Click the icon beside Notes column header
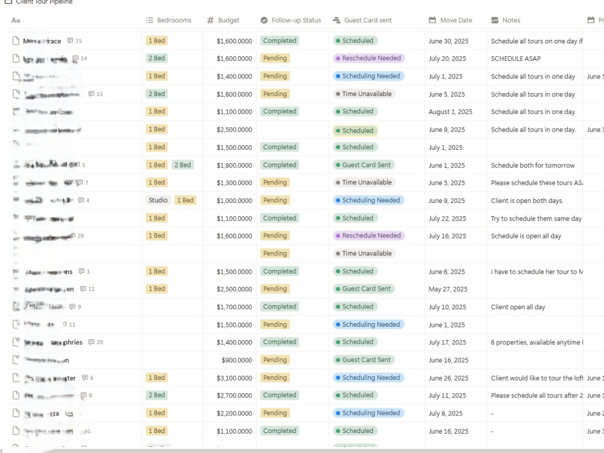This screenshot has width=604, height=453. pos(495,20)
